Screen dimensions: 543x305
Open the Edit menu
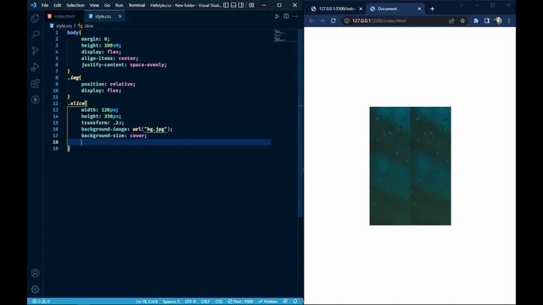pos(57,5)
